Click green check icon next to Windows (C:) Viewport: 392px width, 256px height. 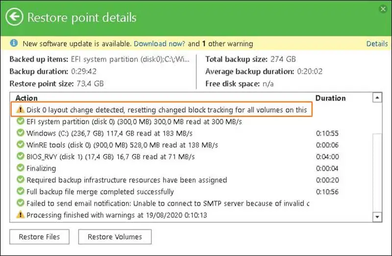click(20, 132)
